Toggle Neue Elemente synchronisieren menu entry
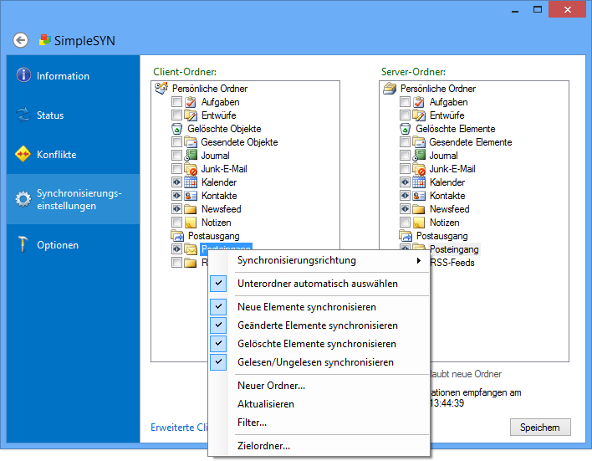 319,307
